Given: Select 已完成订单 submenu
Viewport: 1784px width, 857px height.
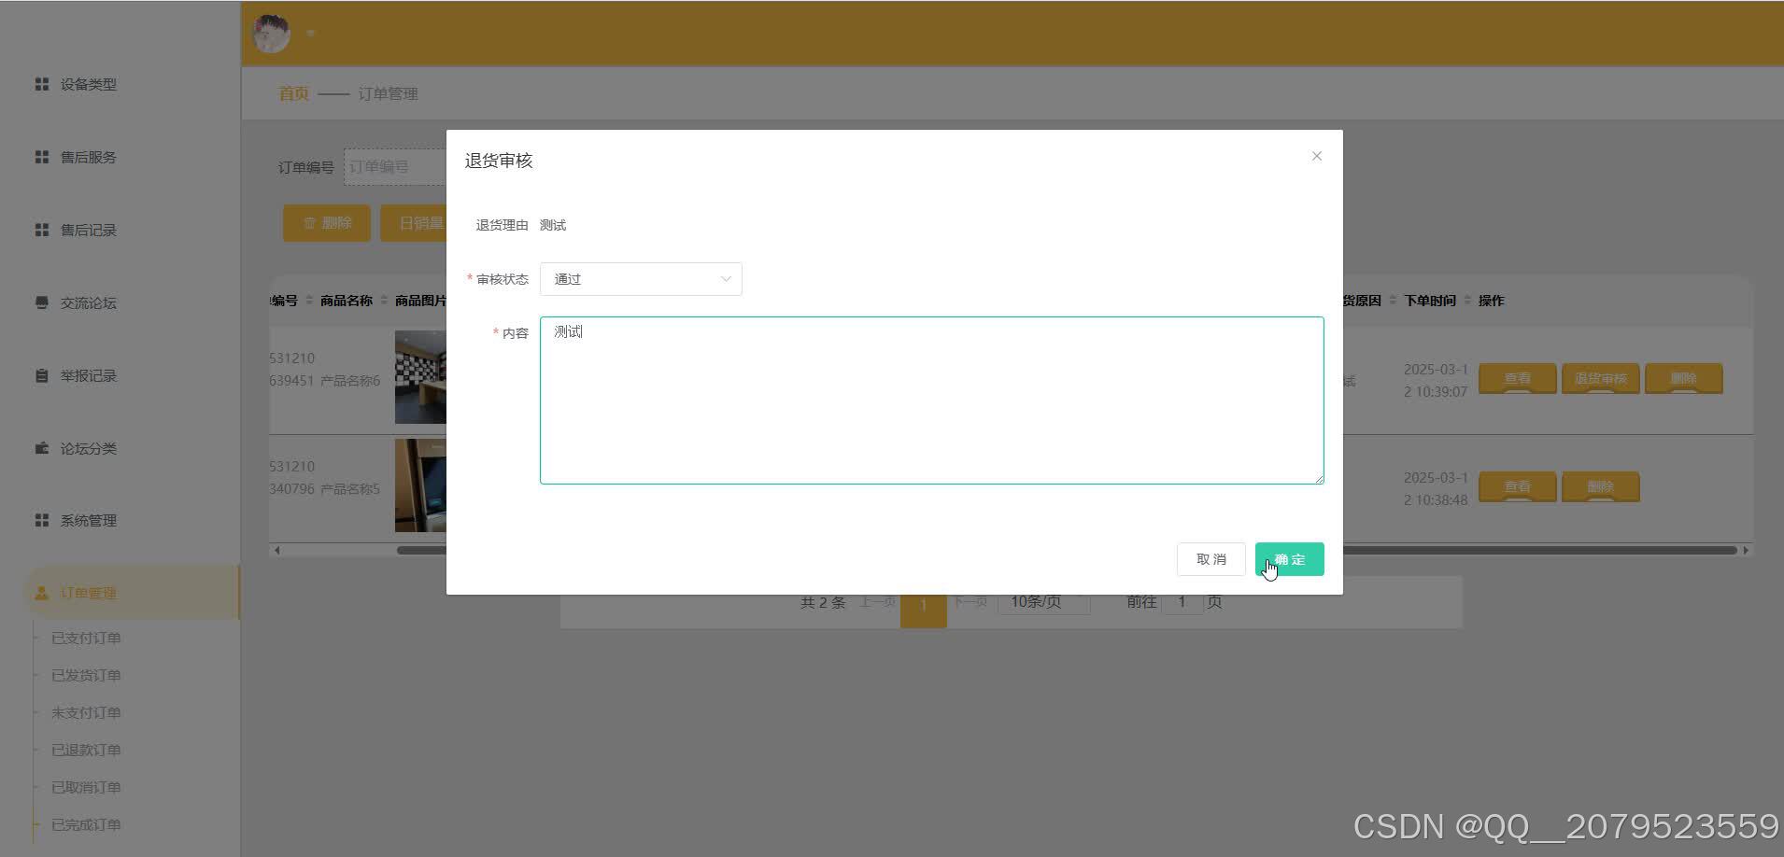Looking at the screenshot, I should click(86, 824).
